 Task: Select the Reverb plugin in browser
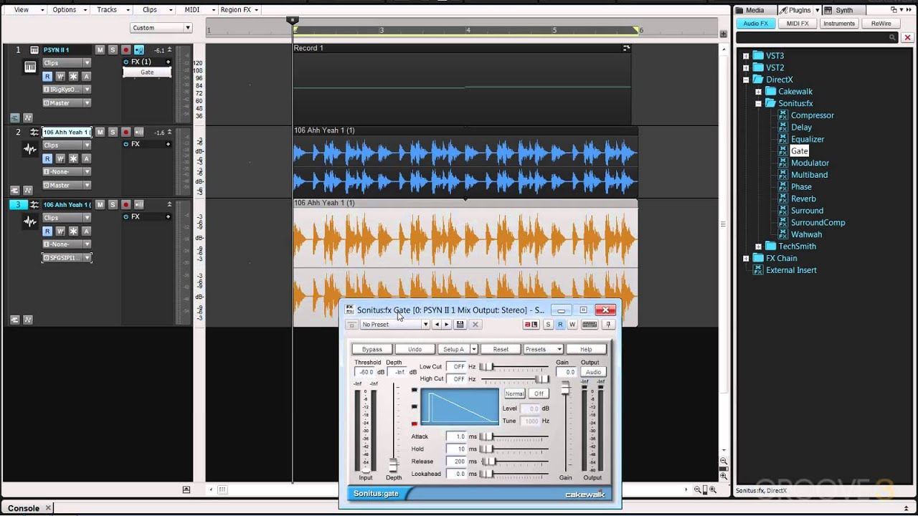[x=803, y=199]
